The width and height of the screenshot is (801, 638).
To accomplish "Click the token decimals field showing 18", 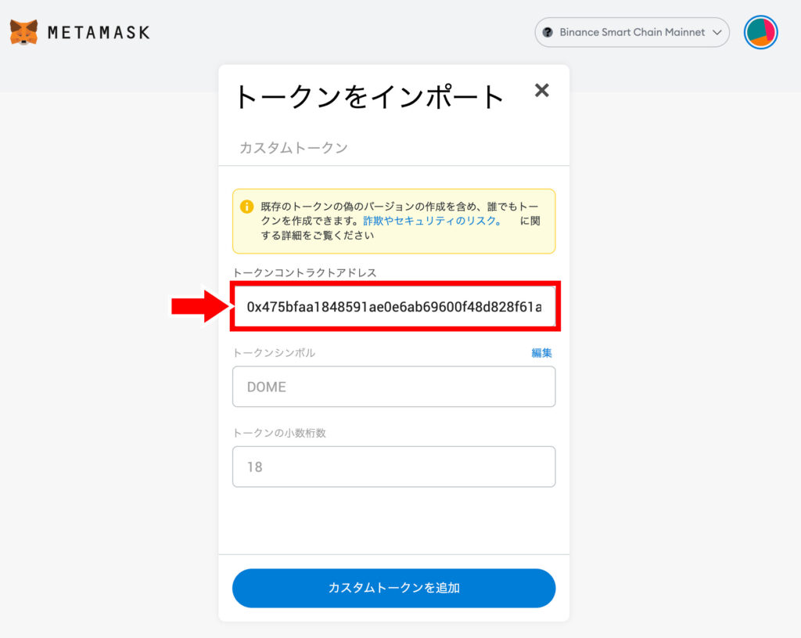I will coord(394,467).
